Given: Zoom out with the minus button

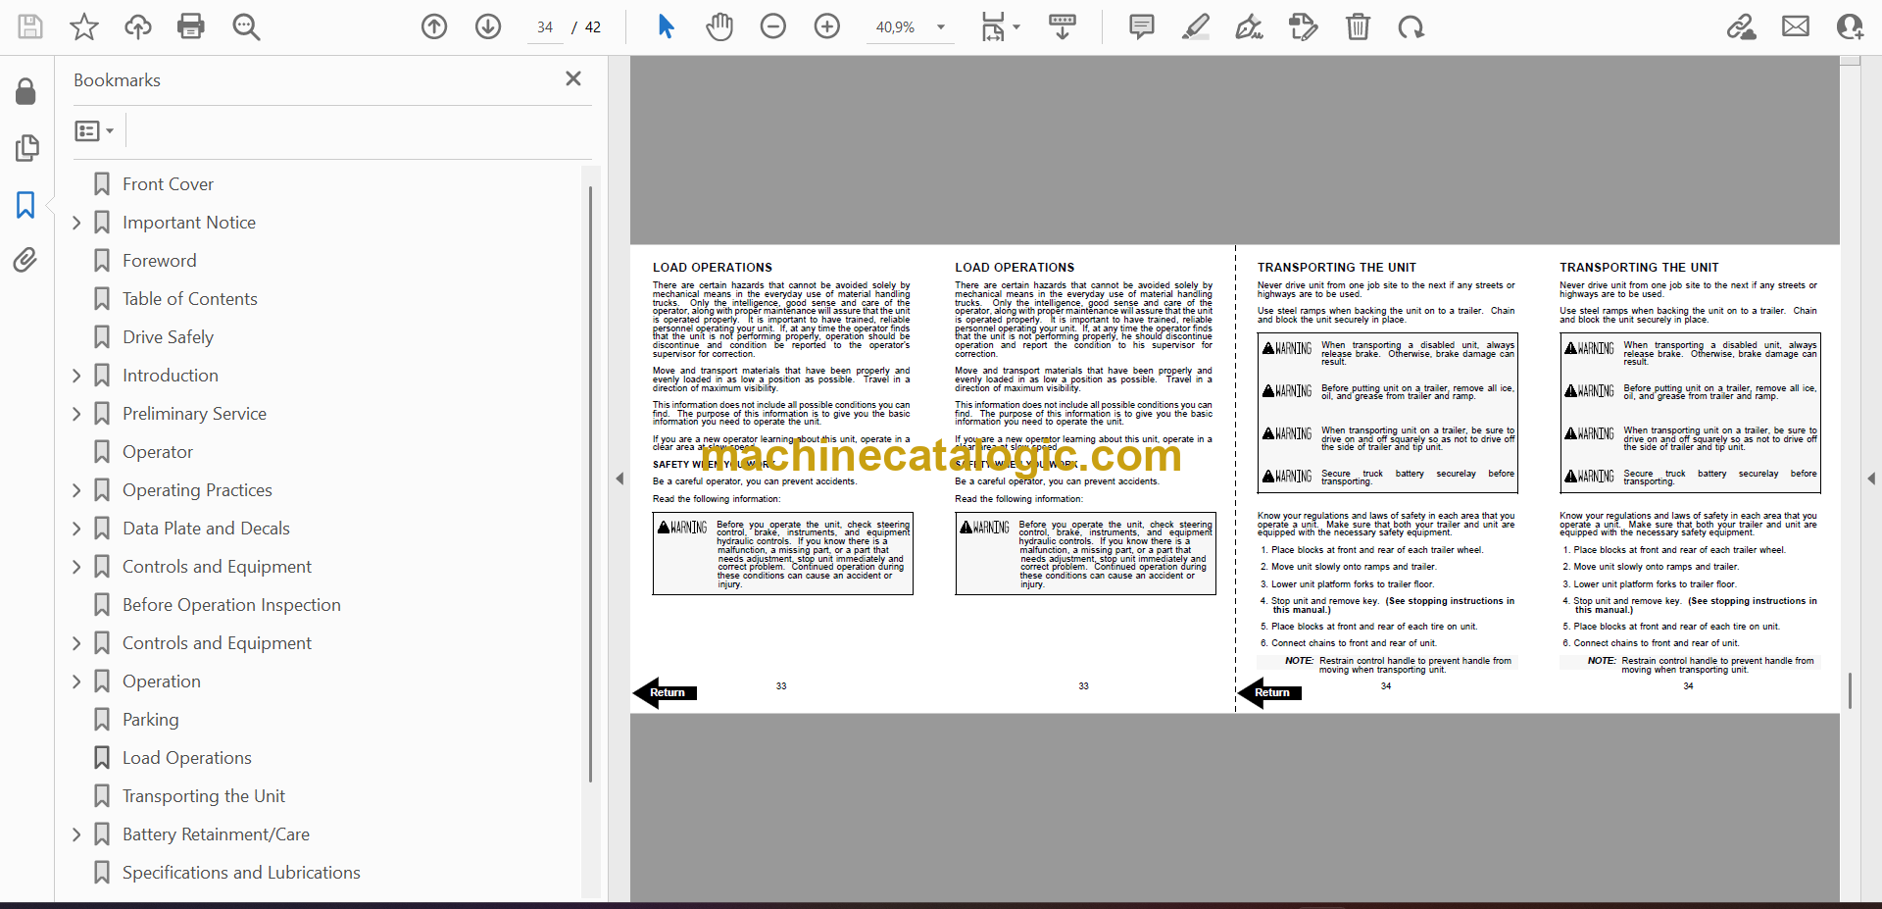Looking at the screenshot, I should 773,26.
